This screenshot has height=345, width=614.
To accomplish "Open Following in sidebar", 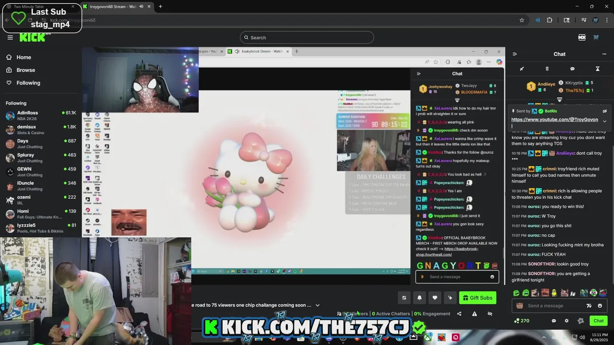I will [24, 83].
